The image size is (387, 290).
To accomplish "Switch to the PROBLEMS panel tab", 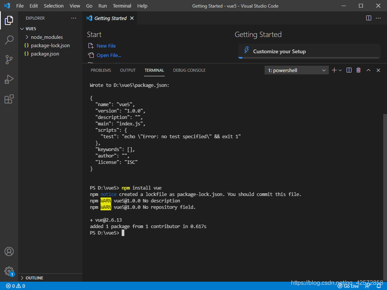I will pyautogui.click(x=101, y=70).
